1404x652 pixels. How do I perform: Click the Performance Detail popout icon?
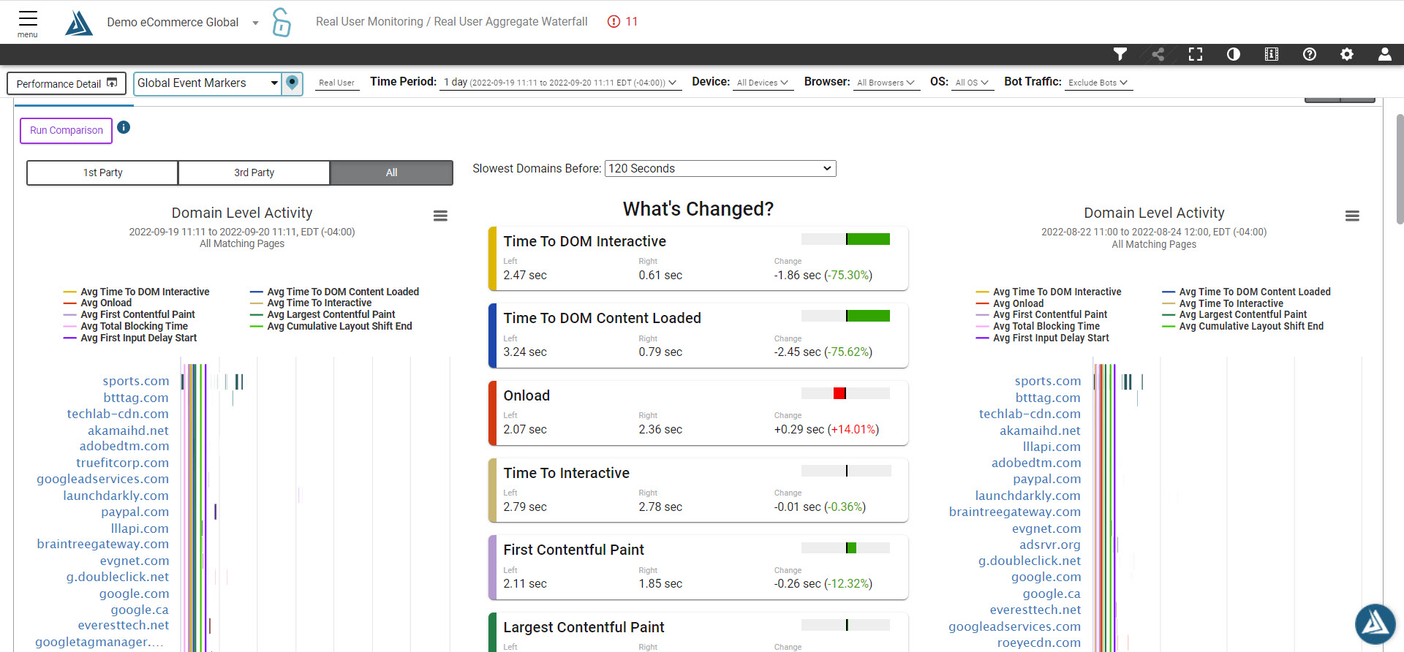click(112, 83)
